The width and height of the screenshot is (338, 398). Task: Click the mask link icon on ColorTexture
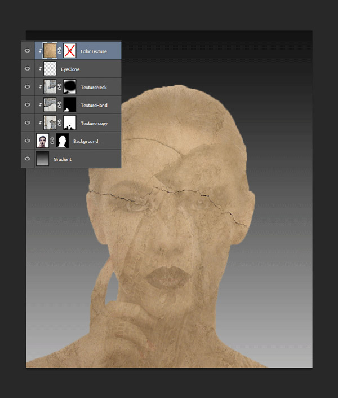[x=60, y=51]
